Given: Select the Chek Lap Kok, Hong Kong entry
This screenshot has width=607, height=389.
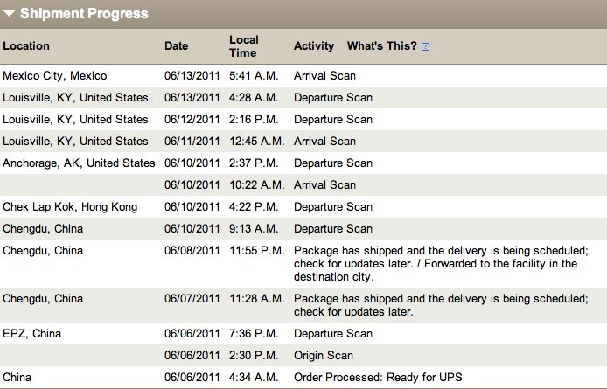Looking at the screenshot, I should coord(70,206).
